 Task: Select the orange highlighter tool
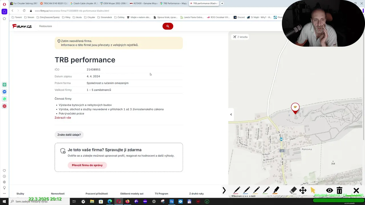click(x=276, y=190)
